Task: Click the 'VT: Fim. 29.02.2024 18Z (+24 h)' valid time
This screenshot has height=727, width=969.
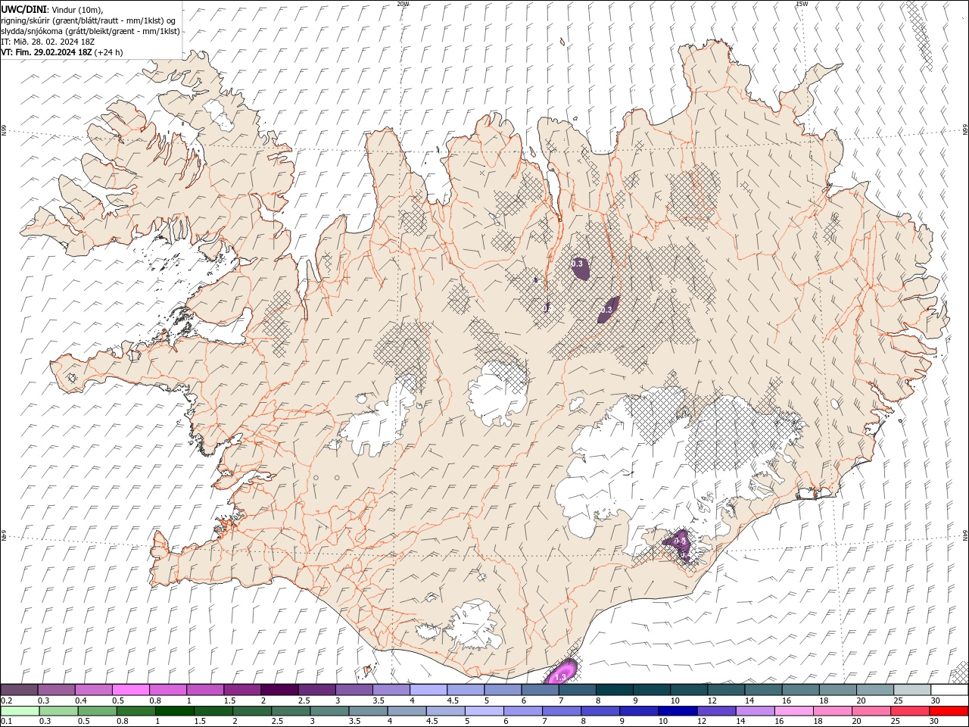Action: pyautogui.click(x=62, y=52)
